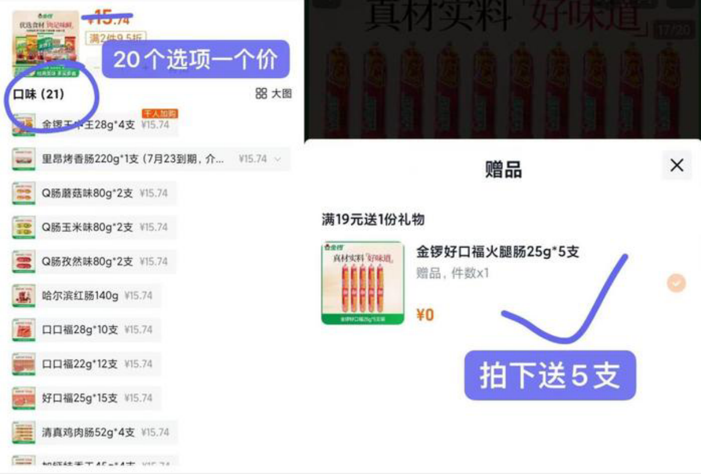Image resolution: width=701 pixels, height=474 pixels.
Task: Open thumbnail of 金锣王中王 option
Action: [x=24, y=125]
